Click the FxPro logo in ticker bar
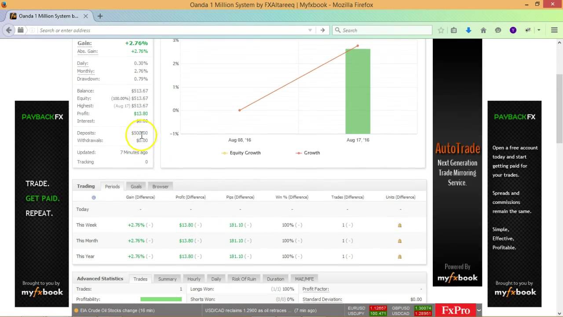Screen dimensions: 563x317 [x=456, y=310]
